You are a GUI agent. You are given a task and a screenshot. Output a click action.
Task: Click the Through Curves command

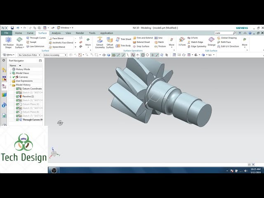pos(36,38)
